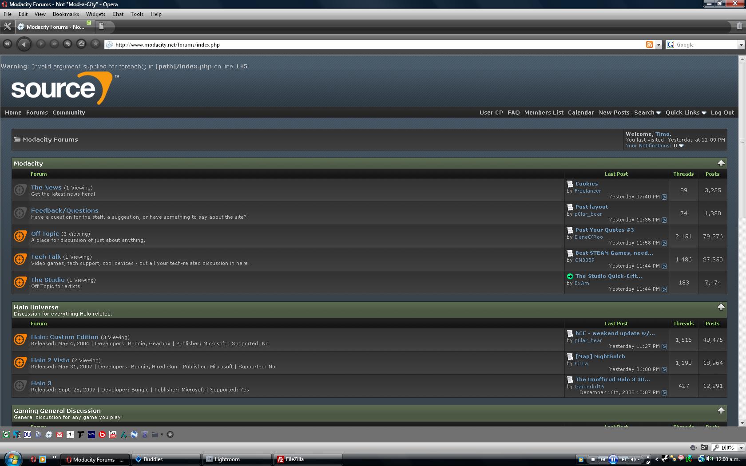
Task: Collapse the Modacity forum category
Action: [721, 163]
